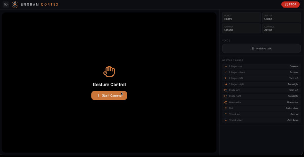The height and width of the screenshot is (157, 304).
Task: Start the camera for gesture control
Action: click(109, 95)
